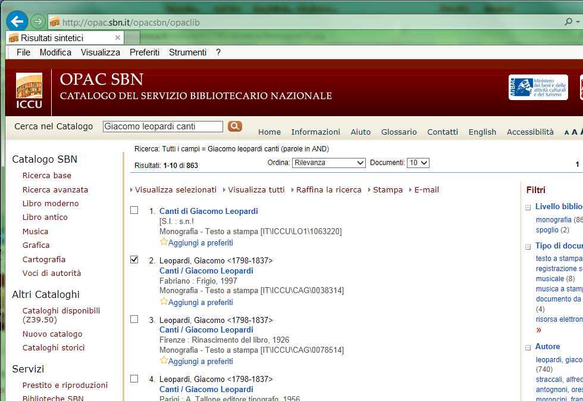The height and width of the screenshot is (401, 583).
Task: Open the Visualizza menu
Action: pyautogui.click(x=101, y=52)
